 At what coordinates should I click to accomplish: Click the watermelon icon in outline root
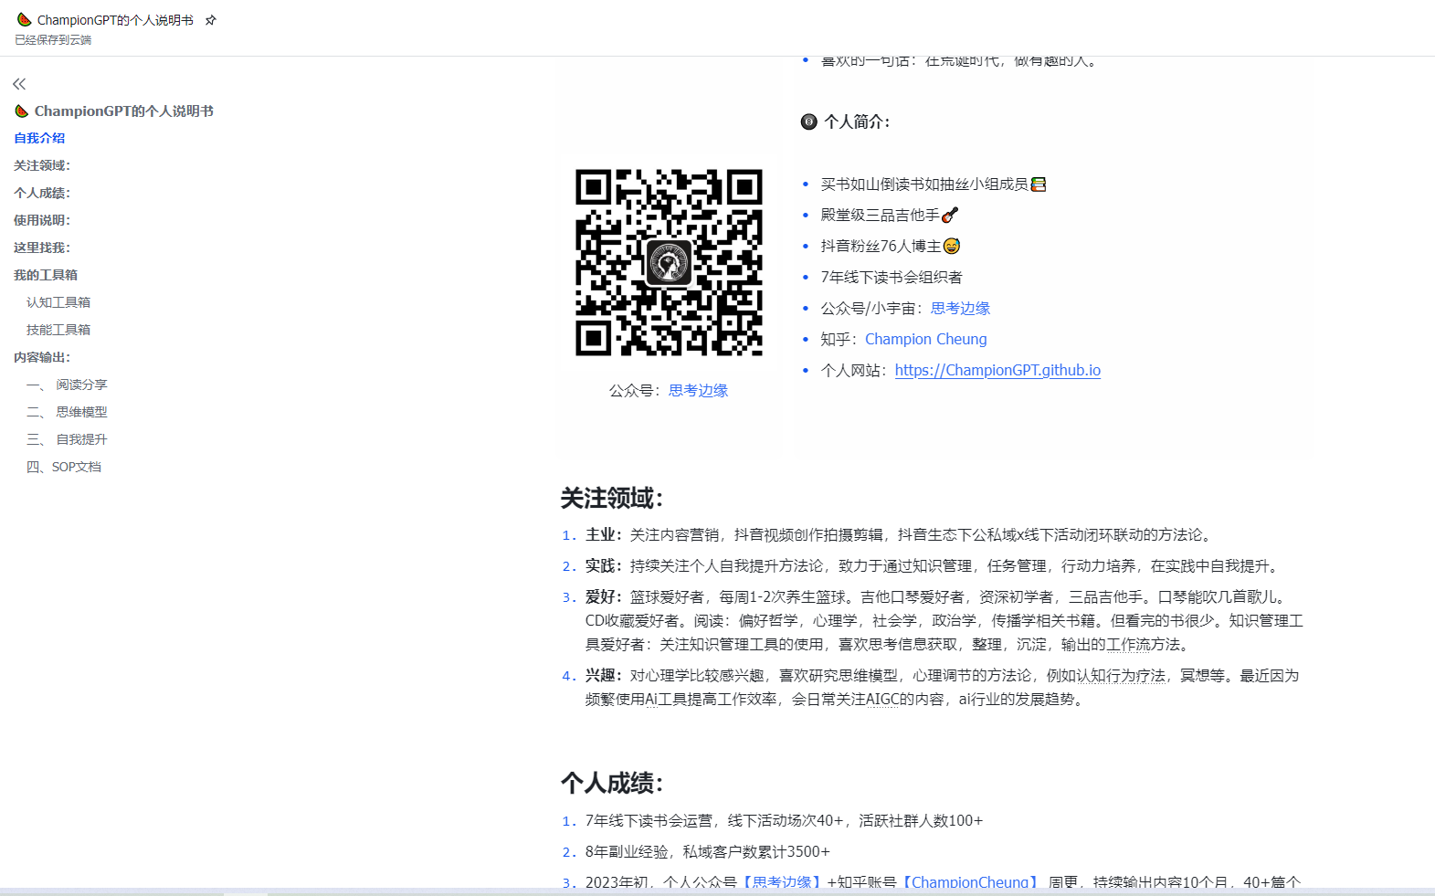[x=22, y=111]
